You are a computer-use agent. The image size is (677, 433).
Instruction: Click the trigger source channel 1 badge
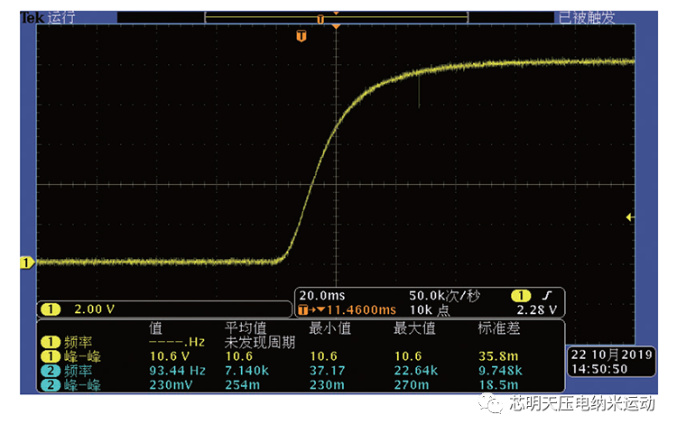pyautogui.click(x=521, y=296)
